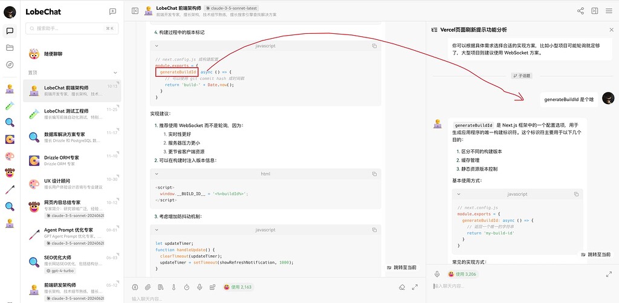Open the 子话题 subtopic divider label
This screenshot has width=619, height=303.
[522, 76]
